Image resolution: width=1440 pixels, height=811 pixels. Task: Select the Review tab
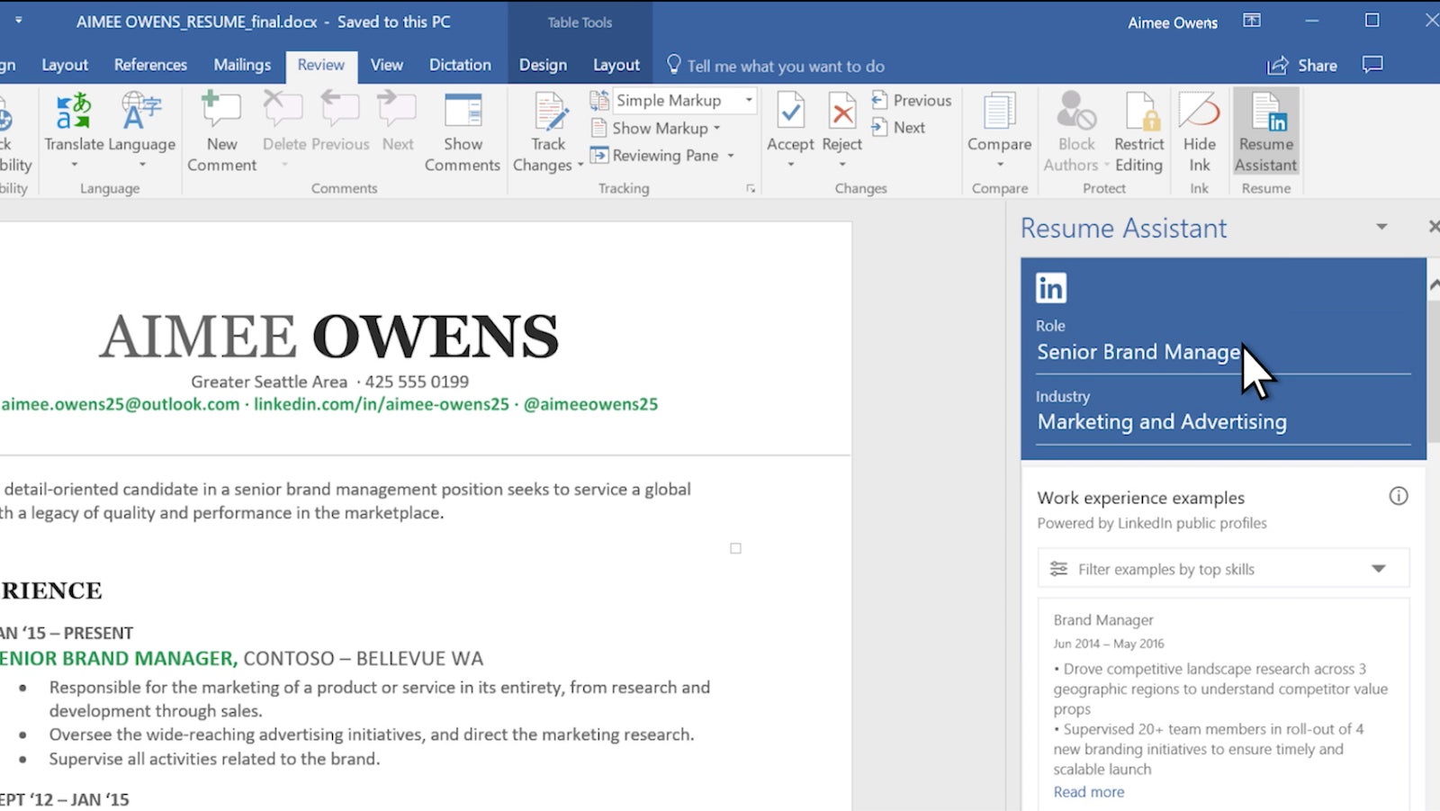pos(321,65)
